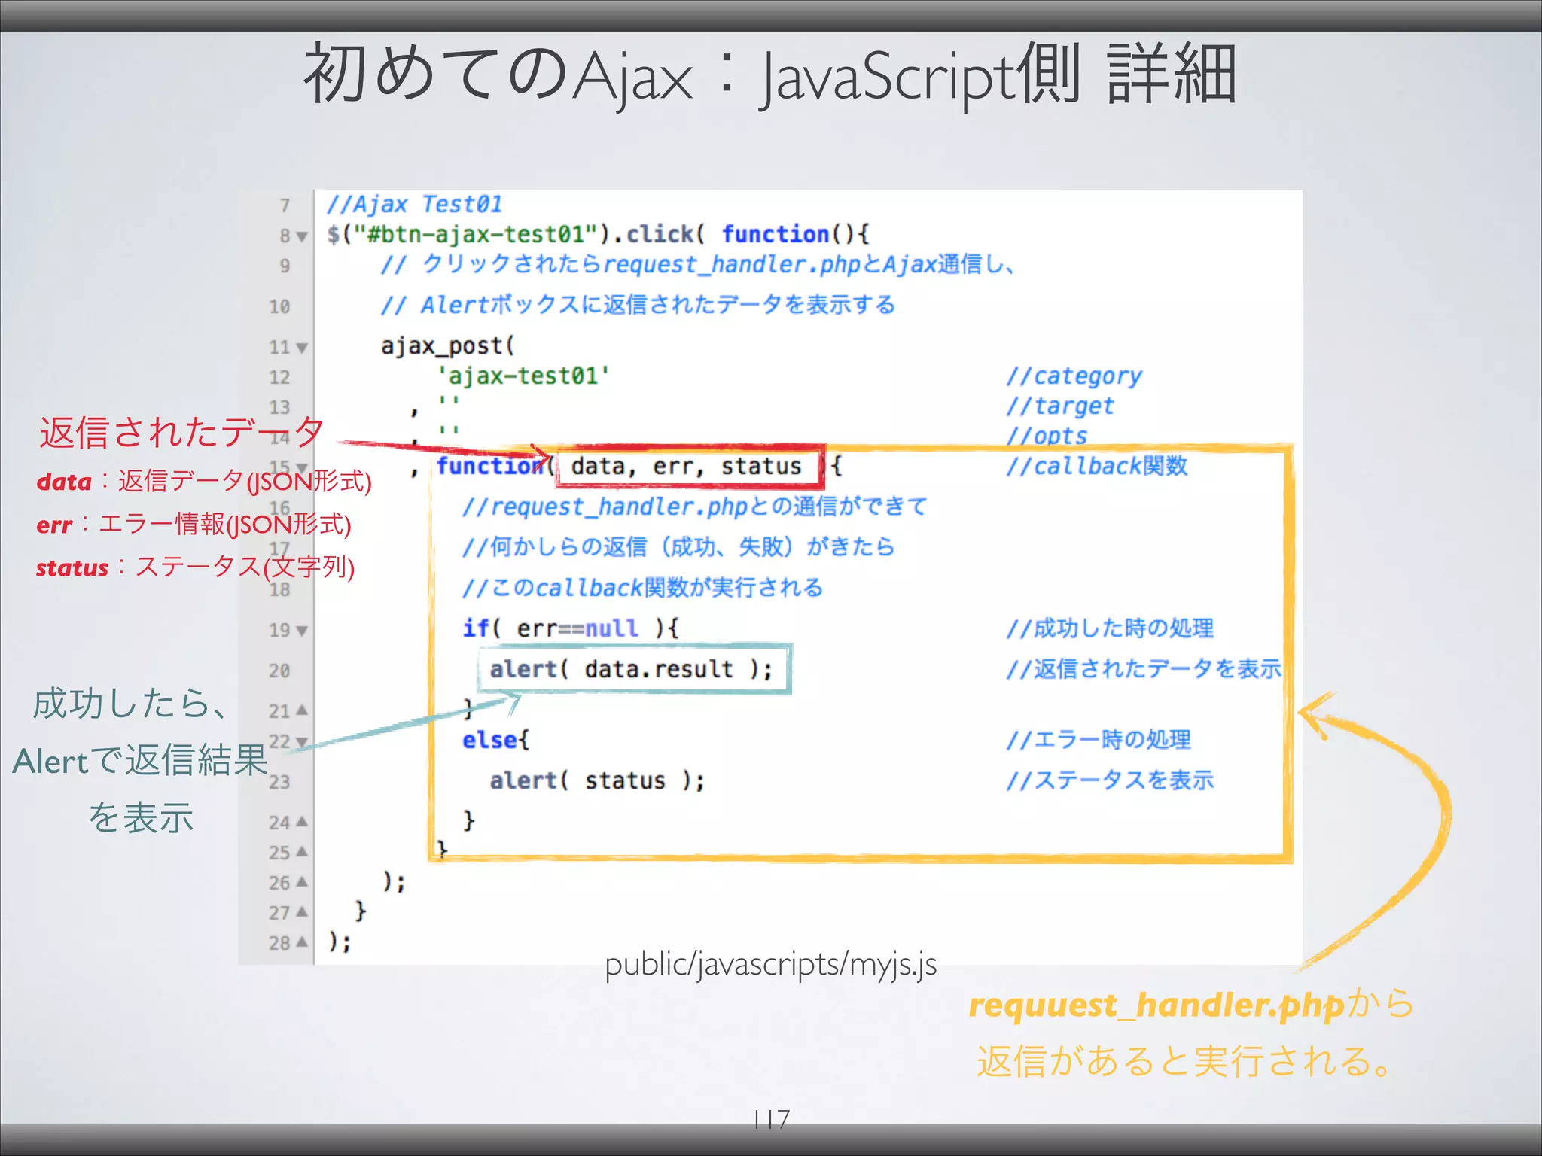Viewport: 1542px width, 1156px height.
Task: Click the 'ajax-test01' string argument
Action: [523, 376]
